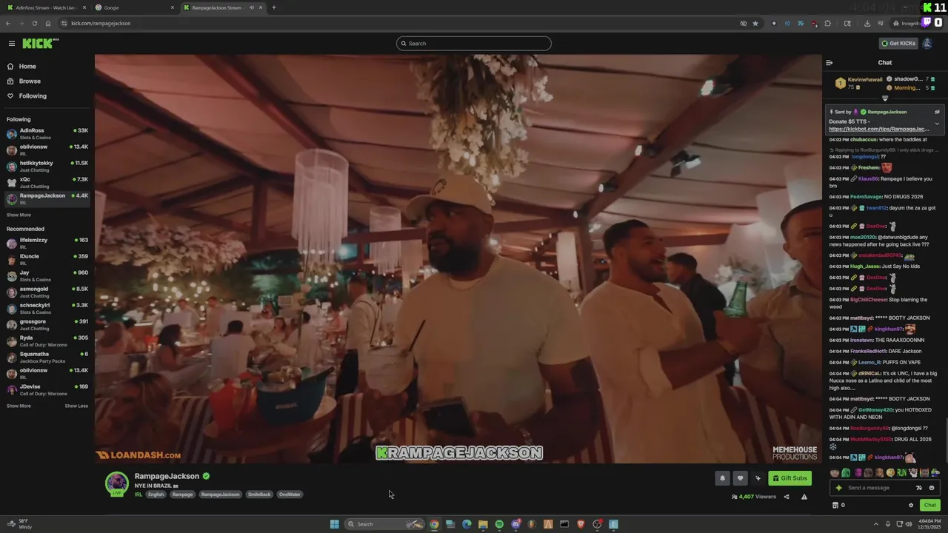Viewport: 948px width, 533px height.
Task: Click the Gift Subs button
Action: pyautogui.click(x=790, y=478)
